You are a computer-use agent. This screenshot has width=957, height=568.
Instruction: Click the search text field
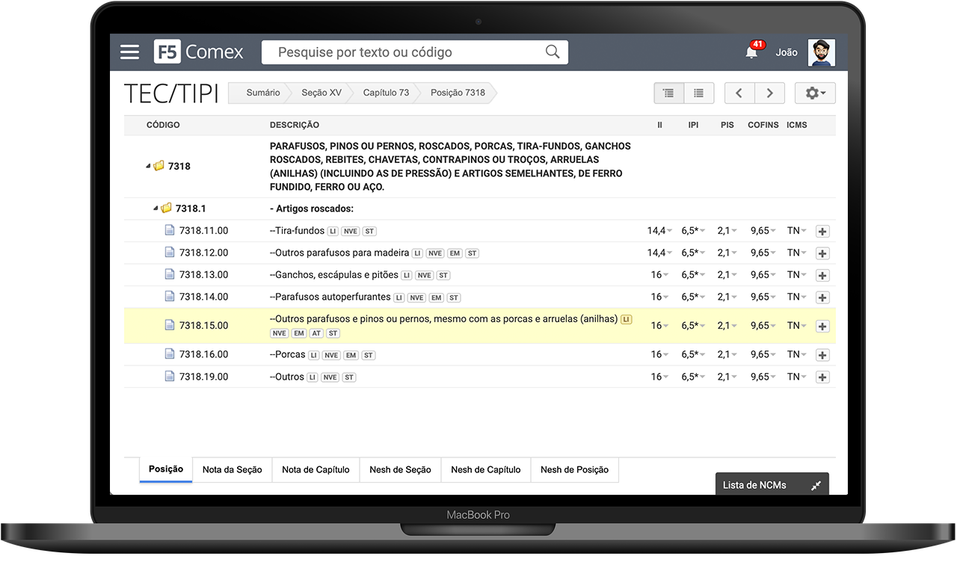pyautogui.click(x=404, y=52)
